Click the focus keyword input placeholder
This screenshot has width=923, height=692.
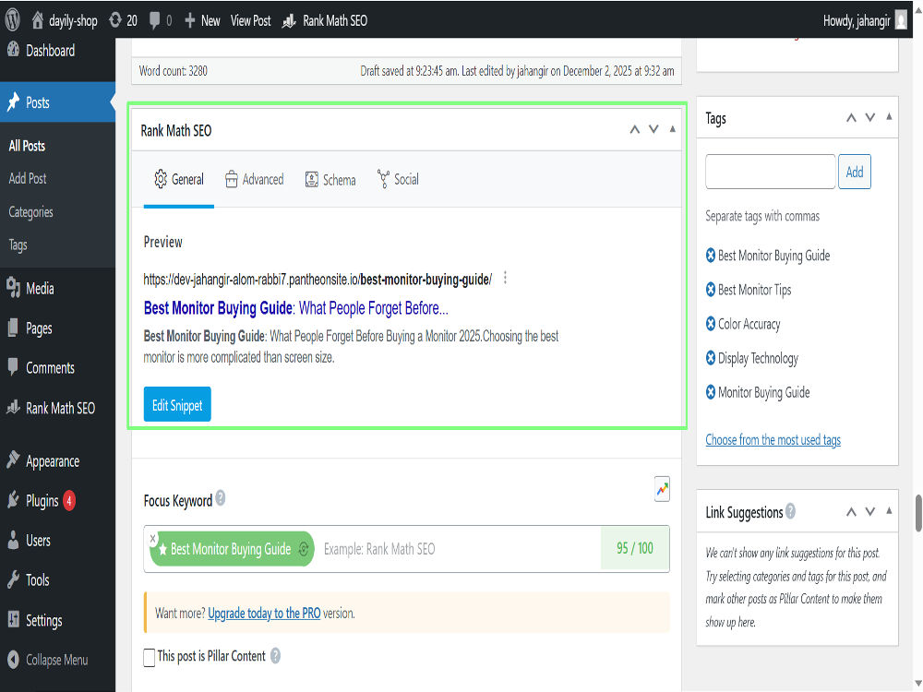379,549
